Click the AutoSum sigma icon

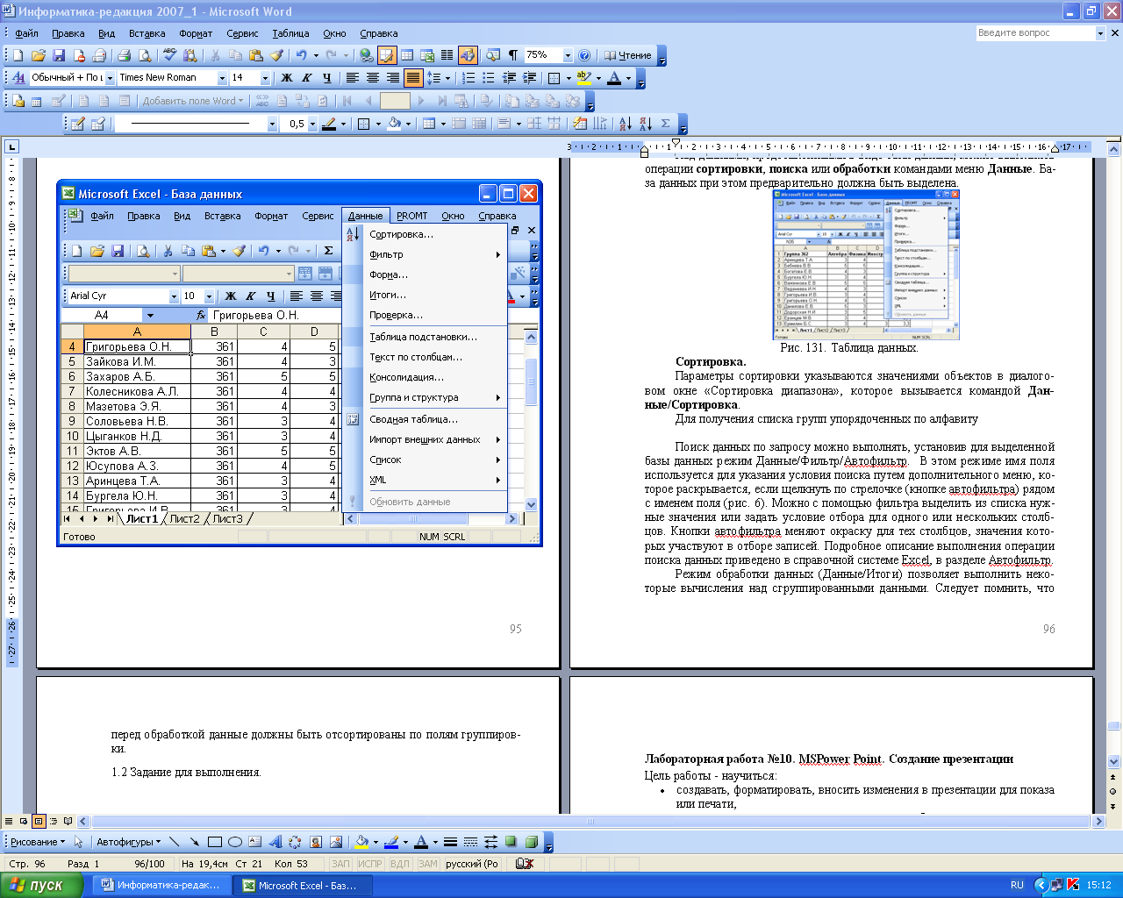pyautogui.click(x=666, y=124)
